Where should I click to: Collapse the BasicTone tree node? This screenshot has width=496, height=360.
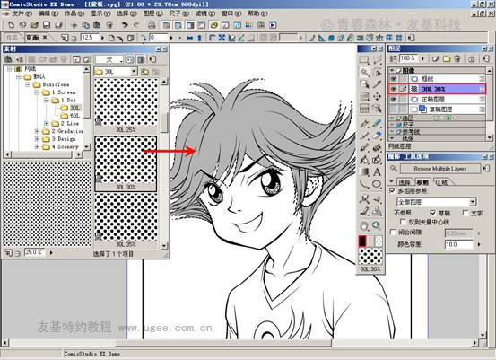(28, 84)
